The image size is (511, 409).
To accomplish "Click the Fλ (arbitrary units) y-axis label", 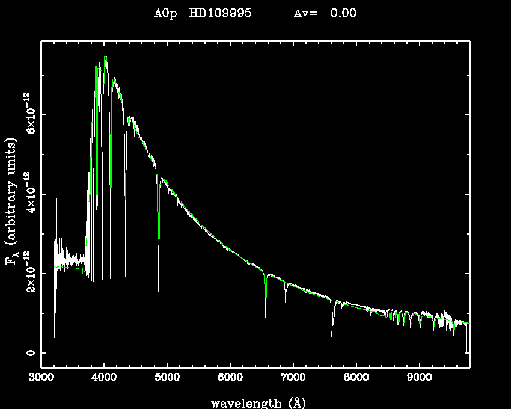I will click(x=13, y=202).
